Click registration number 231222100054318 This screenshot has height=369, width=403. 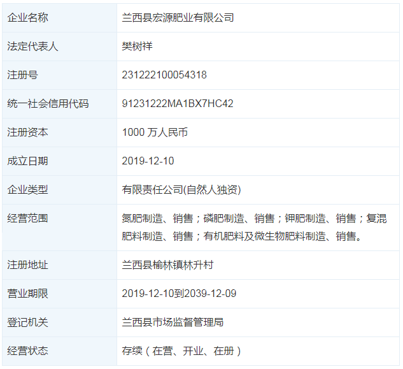[x=164, y=75]
